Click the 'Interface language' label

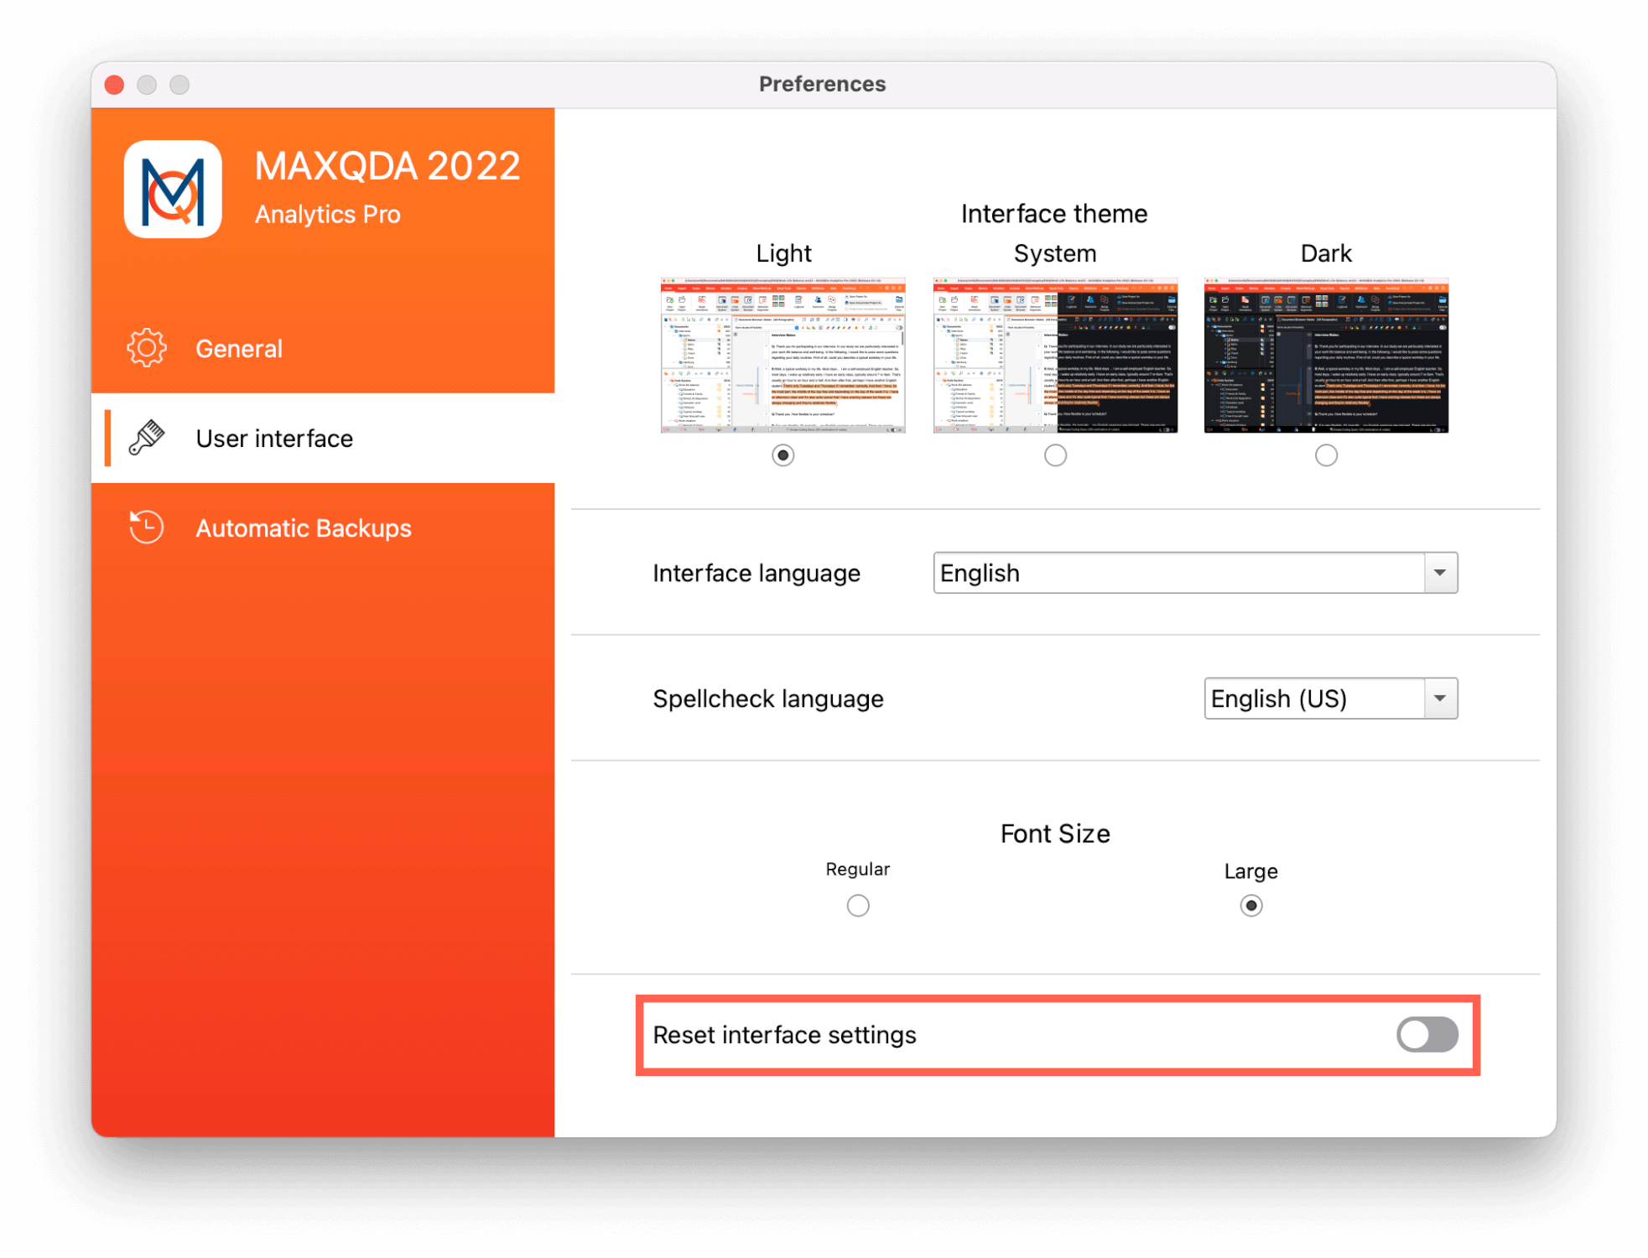756,573
